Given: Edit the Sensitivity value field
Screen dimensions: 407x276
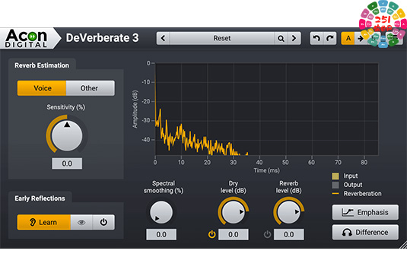Looking at the screenshot, I should pyautogui.click(x=67, y=163).
